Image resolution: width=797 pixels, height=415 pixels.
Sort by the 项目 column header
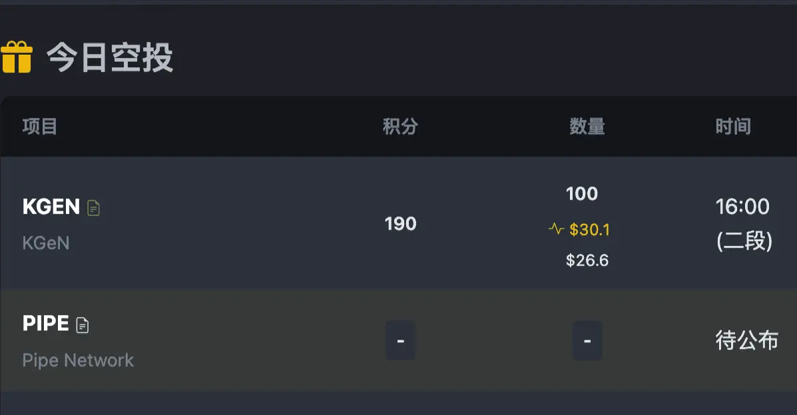tap(40, 126)
